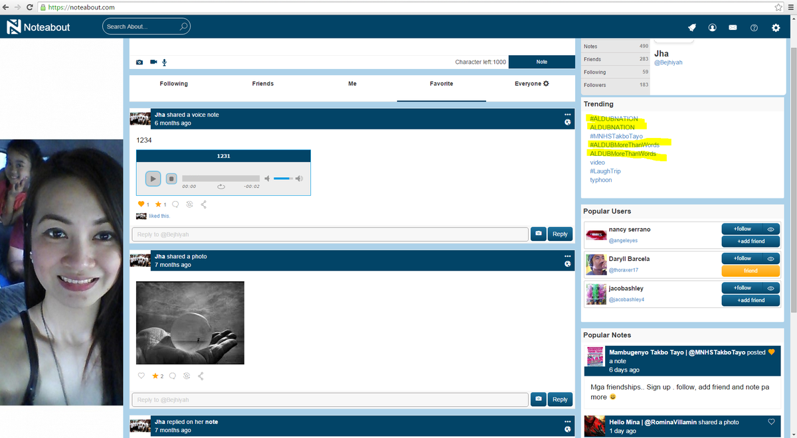Unlike the voice note via the orange heart
Image resolution: width=797 pixels, height=438 pixels.
(141, 204)
